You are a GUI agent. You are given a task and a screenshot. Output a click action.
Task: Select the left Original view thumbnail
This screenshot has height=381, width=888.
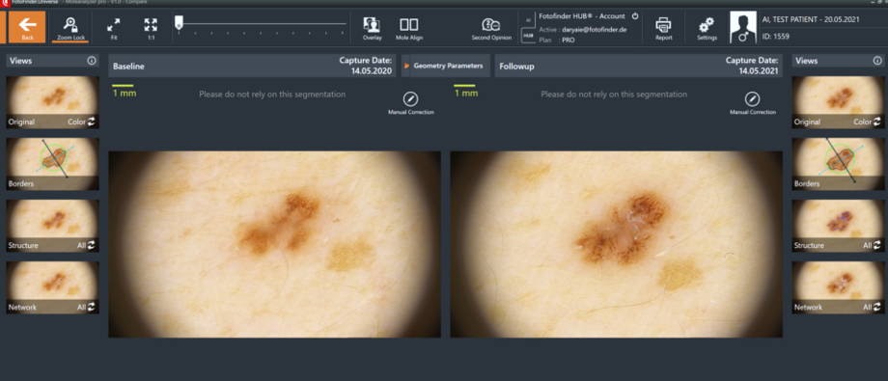[x=53, y=102]
